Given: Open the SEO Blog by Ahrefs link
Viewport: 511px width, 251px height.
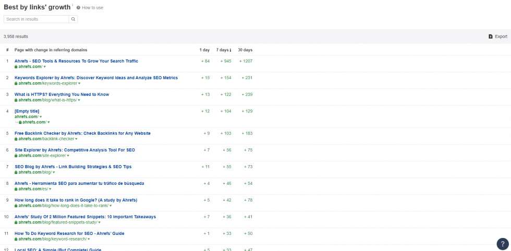Looking at the screenshot, I should coord(73,167).
